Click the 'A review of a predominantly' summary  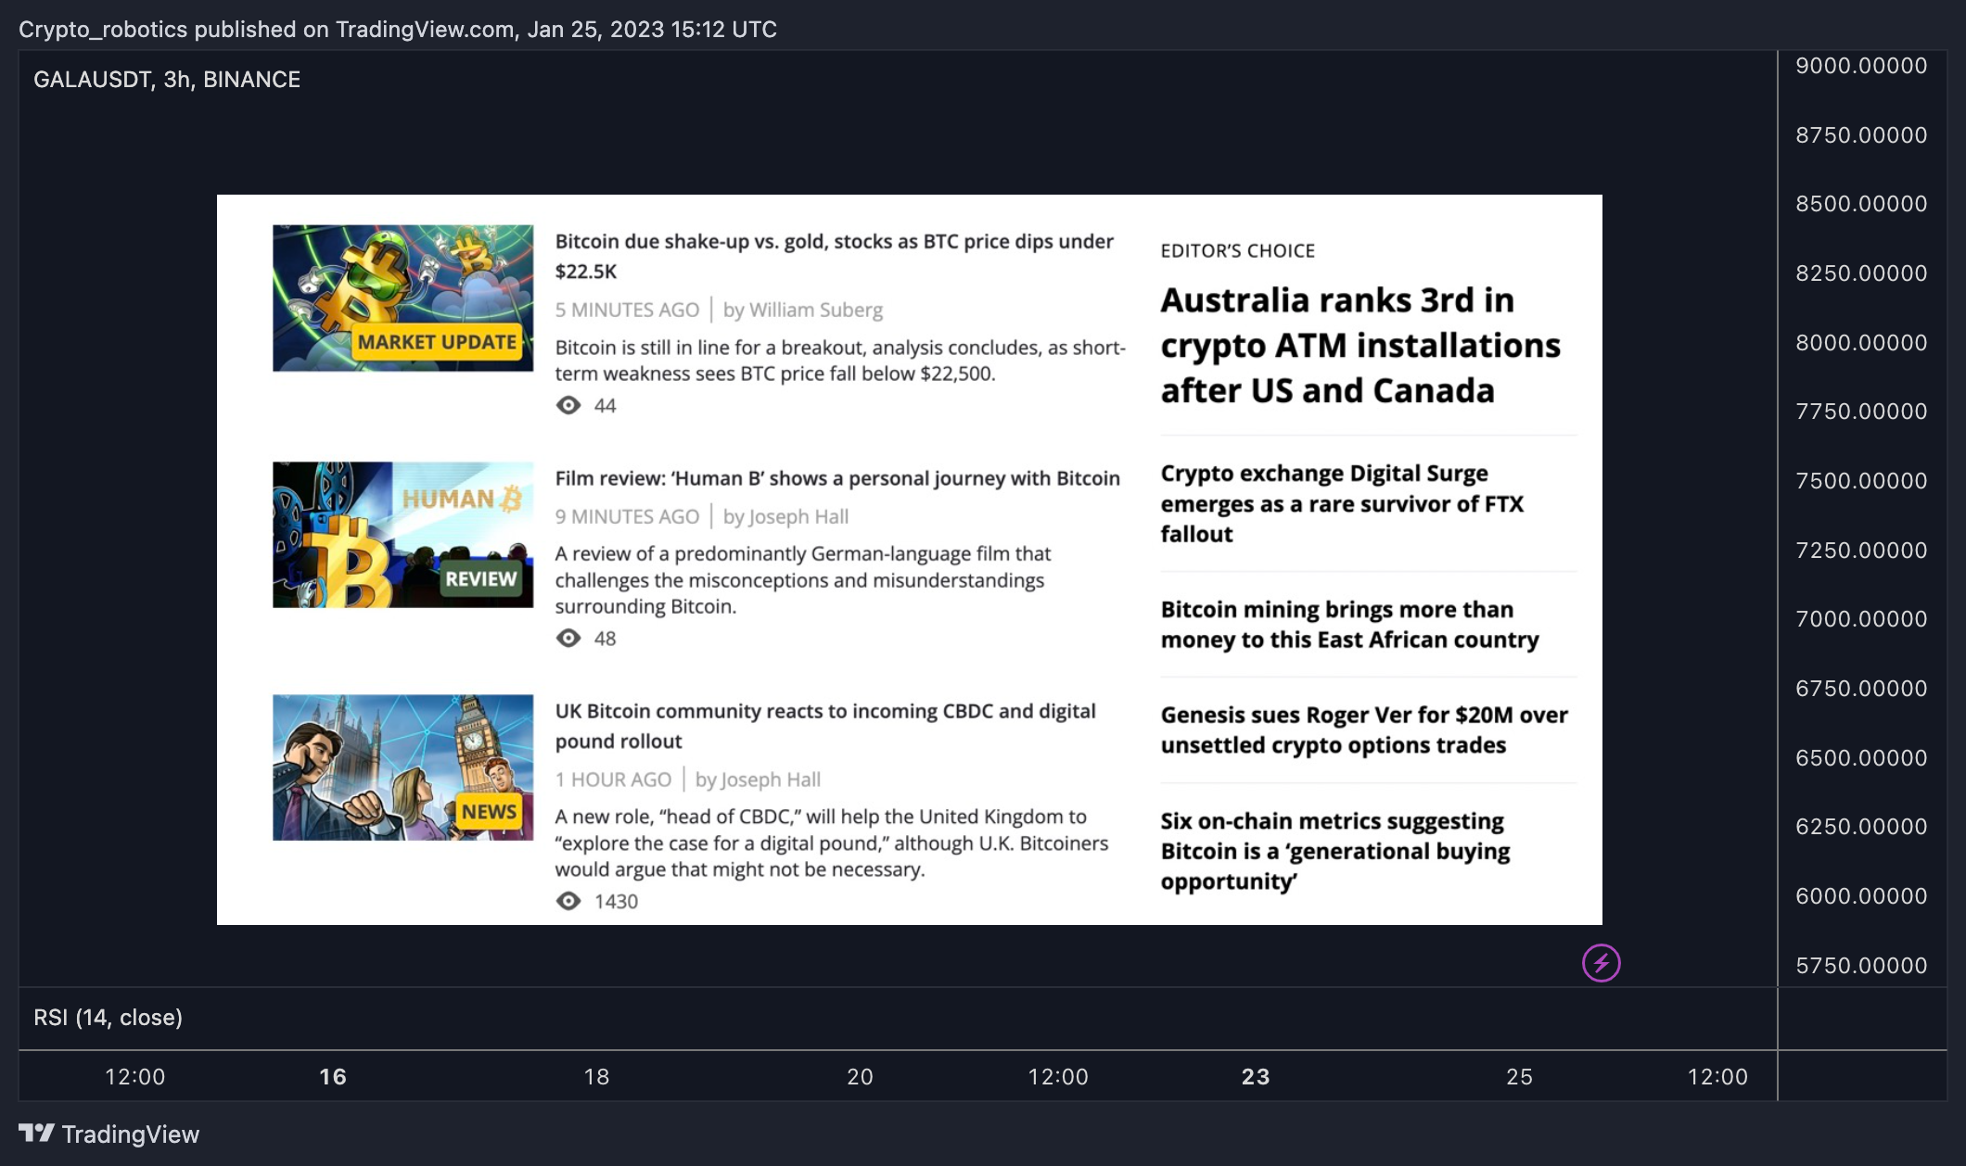click(x=803, y=580)
